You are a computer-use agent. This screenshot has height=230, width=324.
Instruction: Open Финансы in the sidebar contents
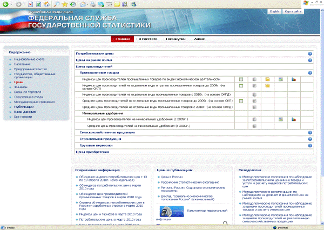tap(21, 87)
